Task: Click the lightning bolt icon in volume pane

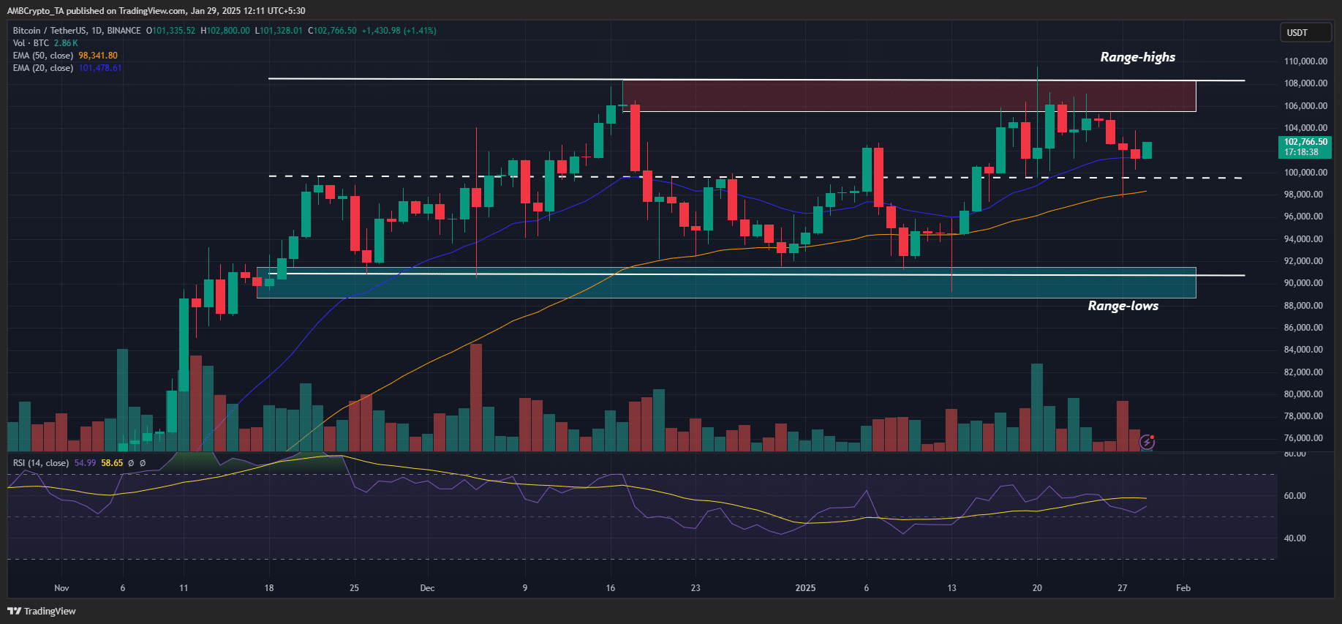Action: click(x=1147, y=442)
